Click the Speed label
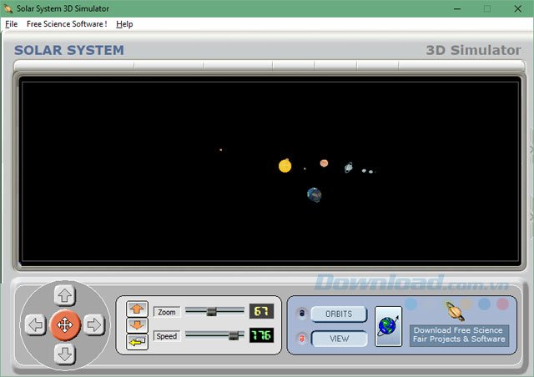 coord(167,336)
